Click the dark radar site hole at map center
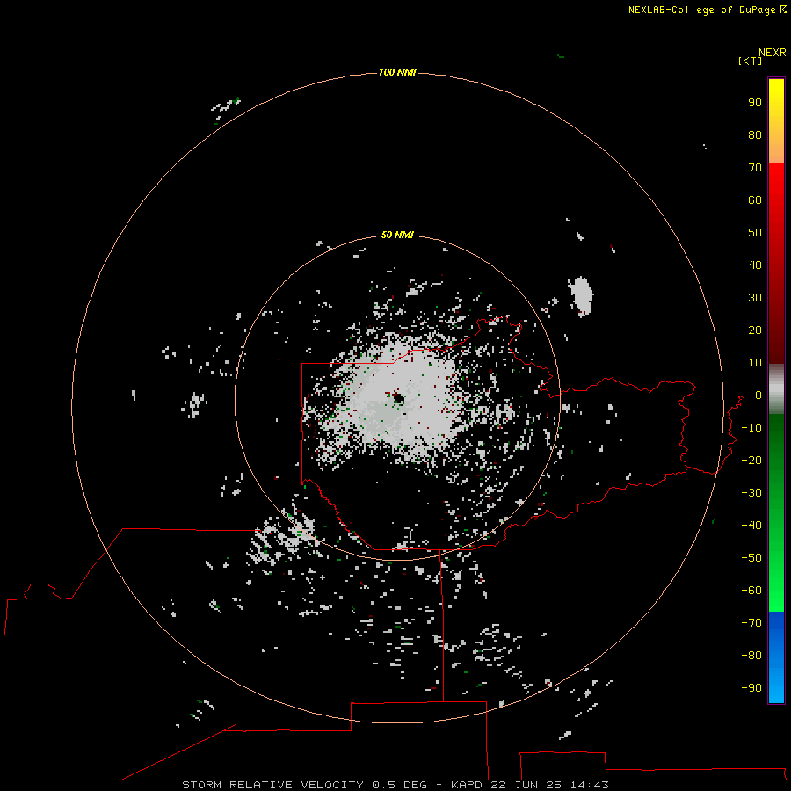The width and height of the screenshot is (791, 791). [x=398, y=398]
